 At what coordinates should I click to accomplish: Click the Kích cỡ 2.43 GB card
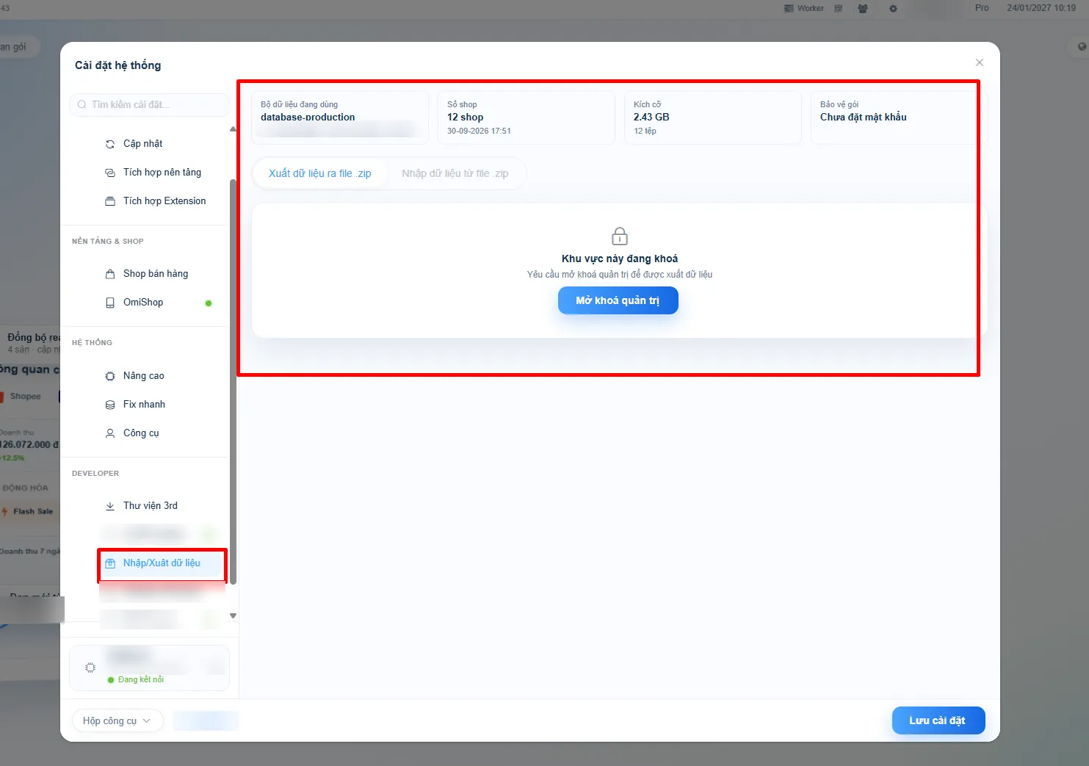pos(713,117)
